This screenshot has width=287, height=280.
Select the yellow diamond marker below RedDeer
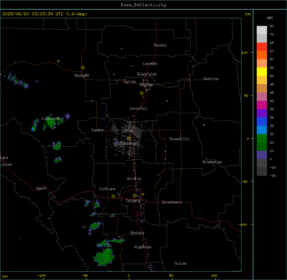[x=142, y=93]
